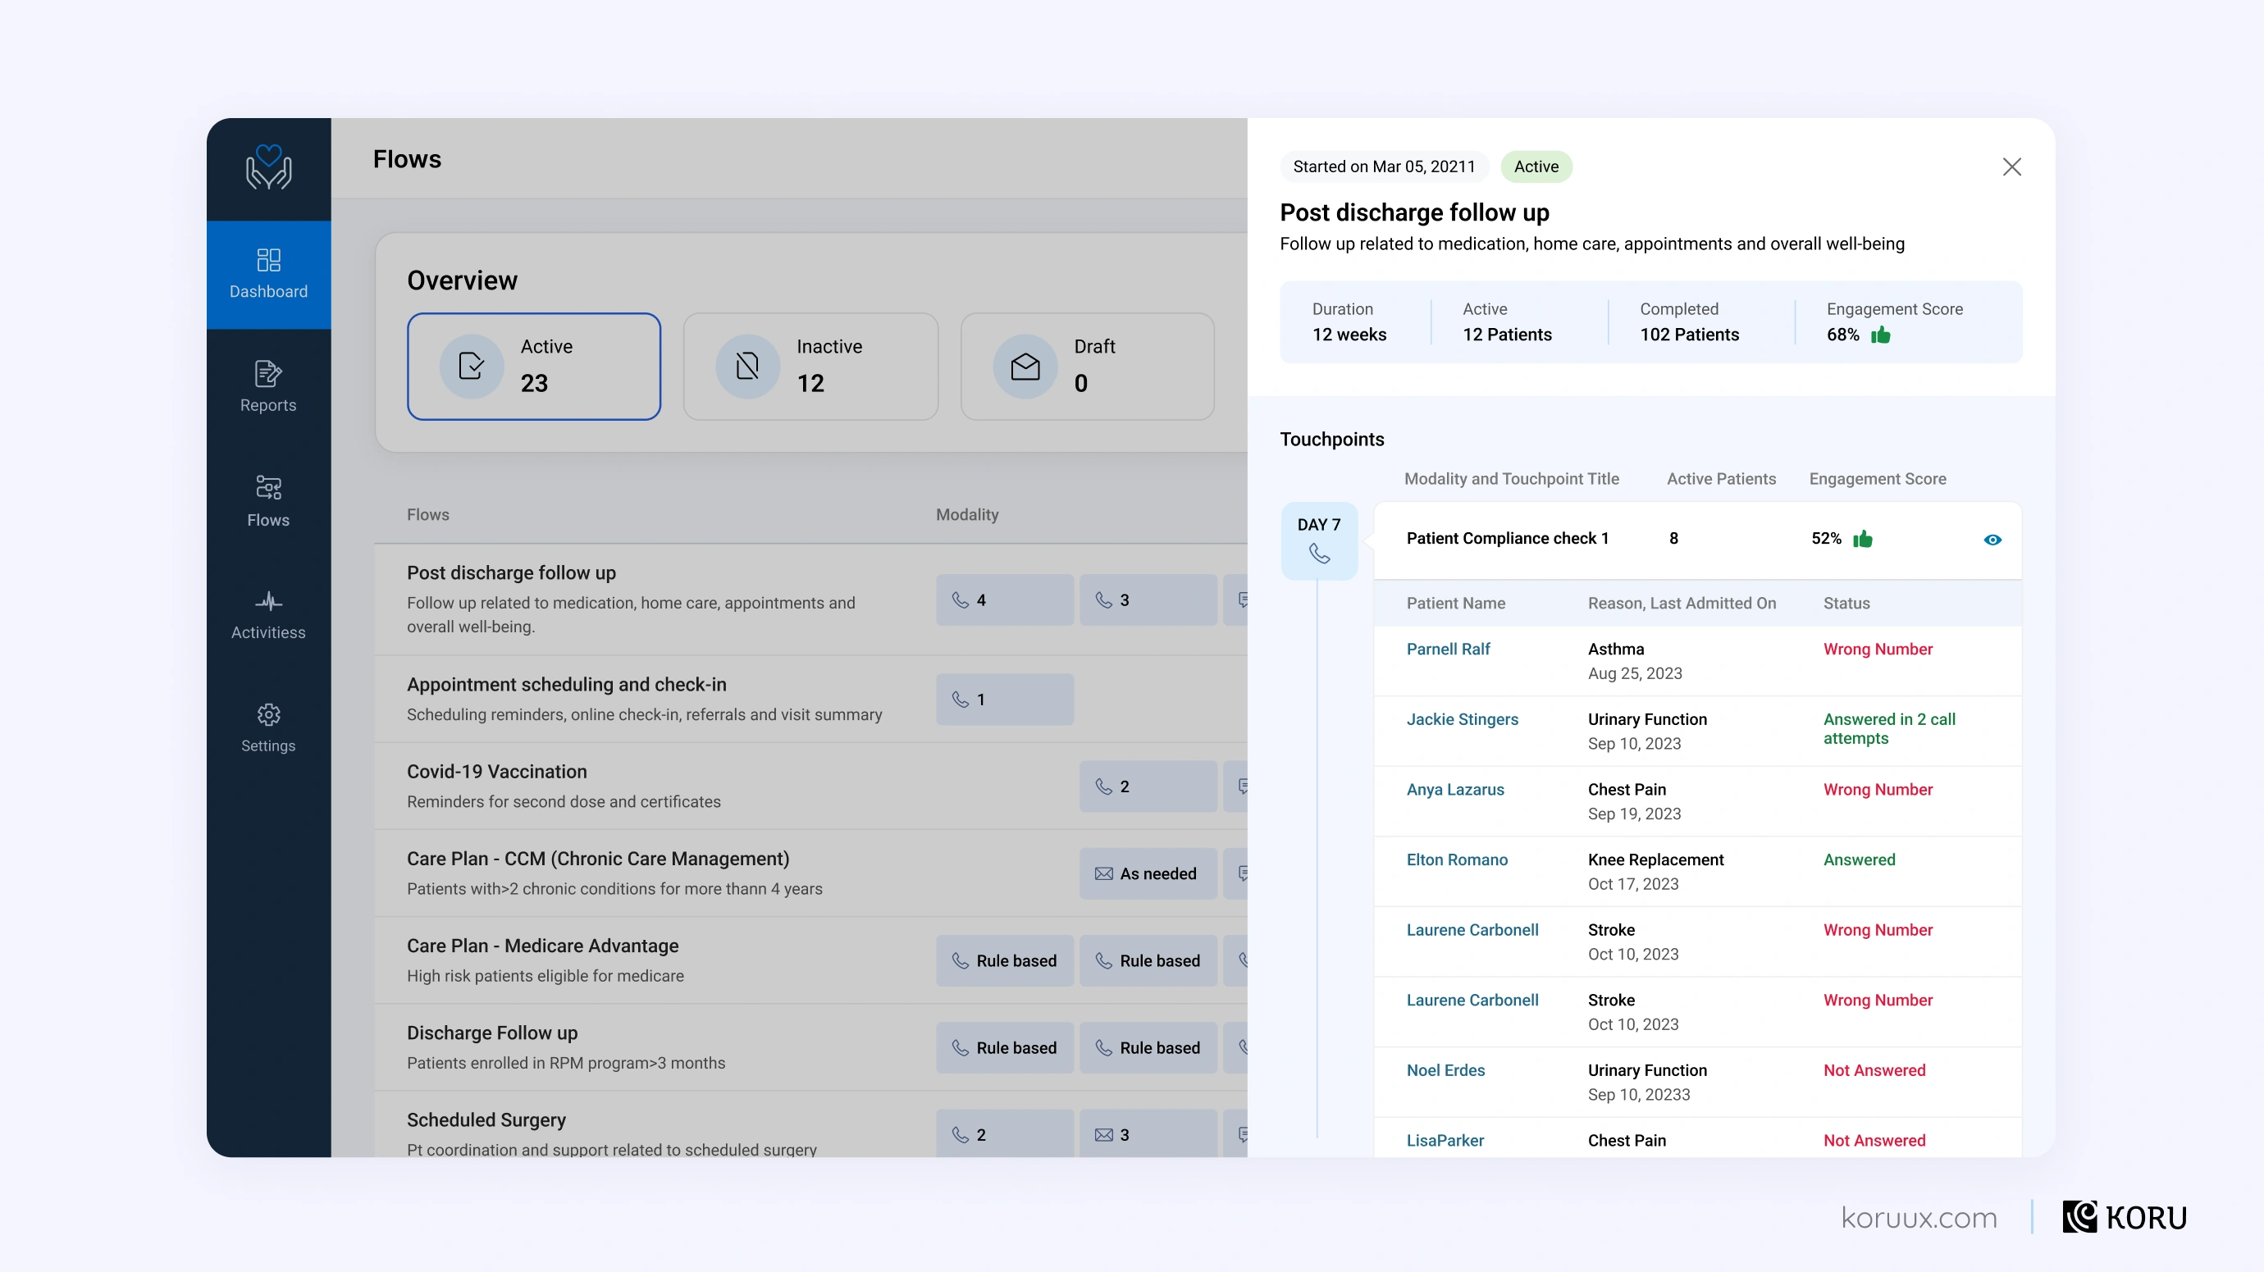This screenshot has height=1272, width=2264.
Task: Click phone chip 2 for Covid-19 Vaccination
Action: [x=1148, y=786]
